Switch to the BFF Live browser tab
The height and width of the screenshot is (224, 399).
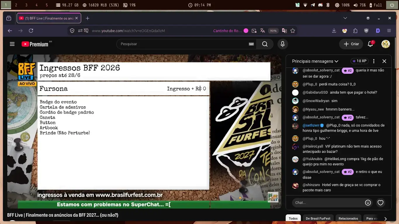point(49,18)
